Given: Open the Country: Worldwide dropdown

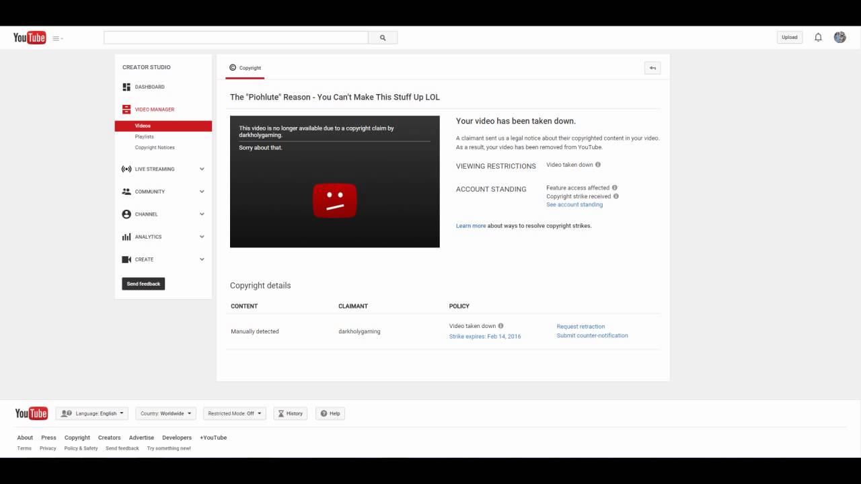Looking at the screenshot, I should click(166, 413).
